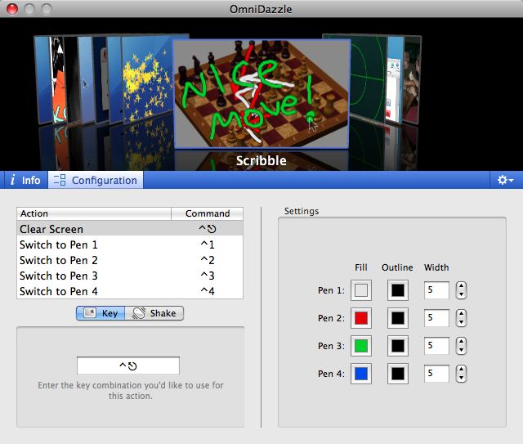Open Pen 3 green fill color swatch

[361, 346]
